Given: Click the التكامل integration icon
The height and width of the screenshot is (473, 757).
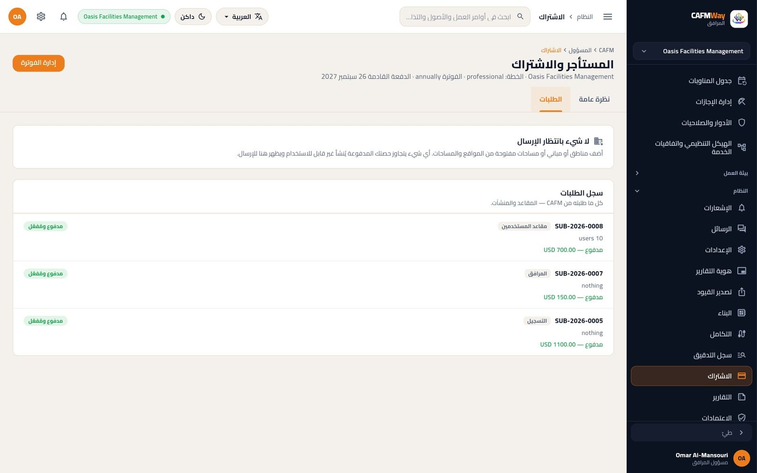Looking at the screenshot, I should tap(741, 334).
